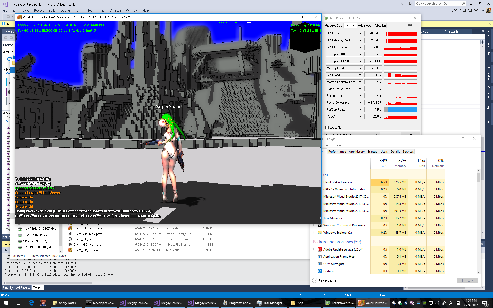This screenshot has height=308, width=493.
Task: Open GPU Temperature sensor dropdown
Action: click(x=360, y=47)
